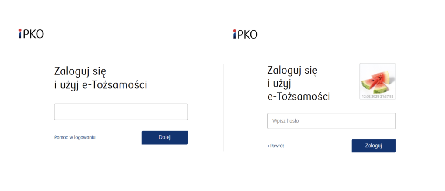Click the right panel's "e-Tożsamości" text line

pos(299,96)
